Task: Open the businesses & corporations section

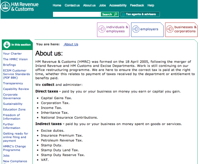Action: (181, 30)
